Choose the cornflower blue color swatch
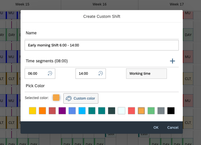This screenshot has width=201, height=145. (x=72, y=111)
